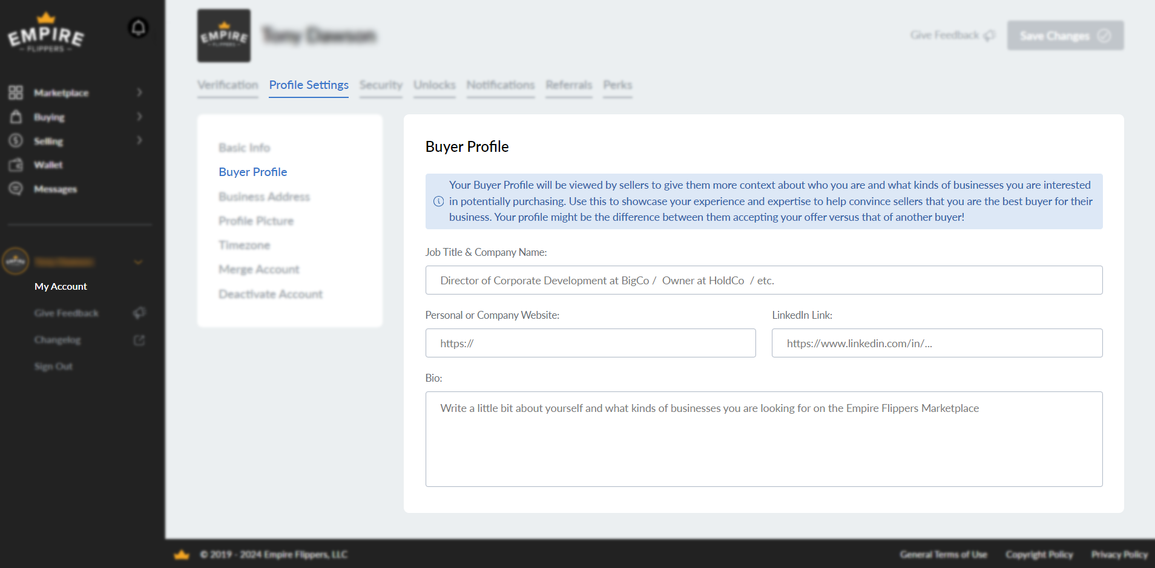Click the Wallet icon in sidebar
1155x568 pixels.
(16, 165)
